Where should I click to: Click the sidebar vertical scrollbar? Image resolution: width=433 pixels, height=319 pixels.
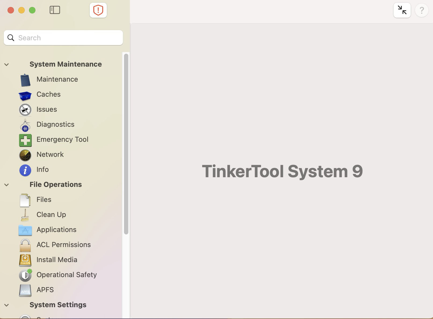tap(126, 144)
